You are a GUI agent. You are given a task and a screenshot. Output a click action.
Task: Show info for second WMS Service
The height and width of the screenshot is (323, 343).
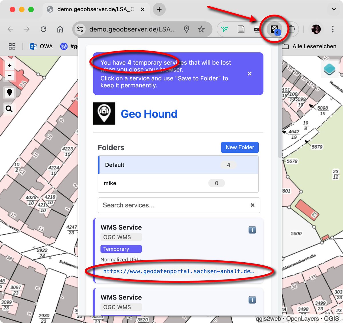coord(252,300)
